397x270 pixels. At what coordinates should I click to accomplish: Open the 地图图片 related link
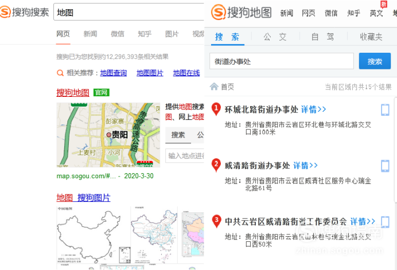pos(150,73)
